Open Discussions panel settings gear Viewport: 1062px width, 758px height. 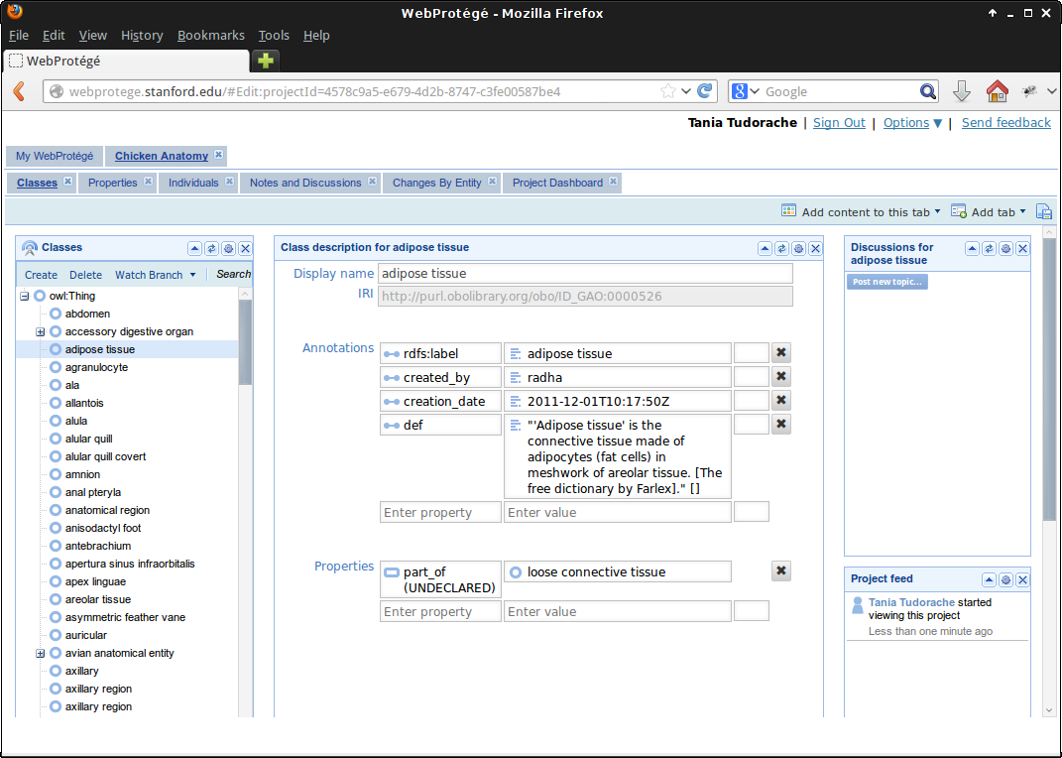[1005, 249]
